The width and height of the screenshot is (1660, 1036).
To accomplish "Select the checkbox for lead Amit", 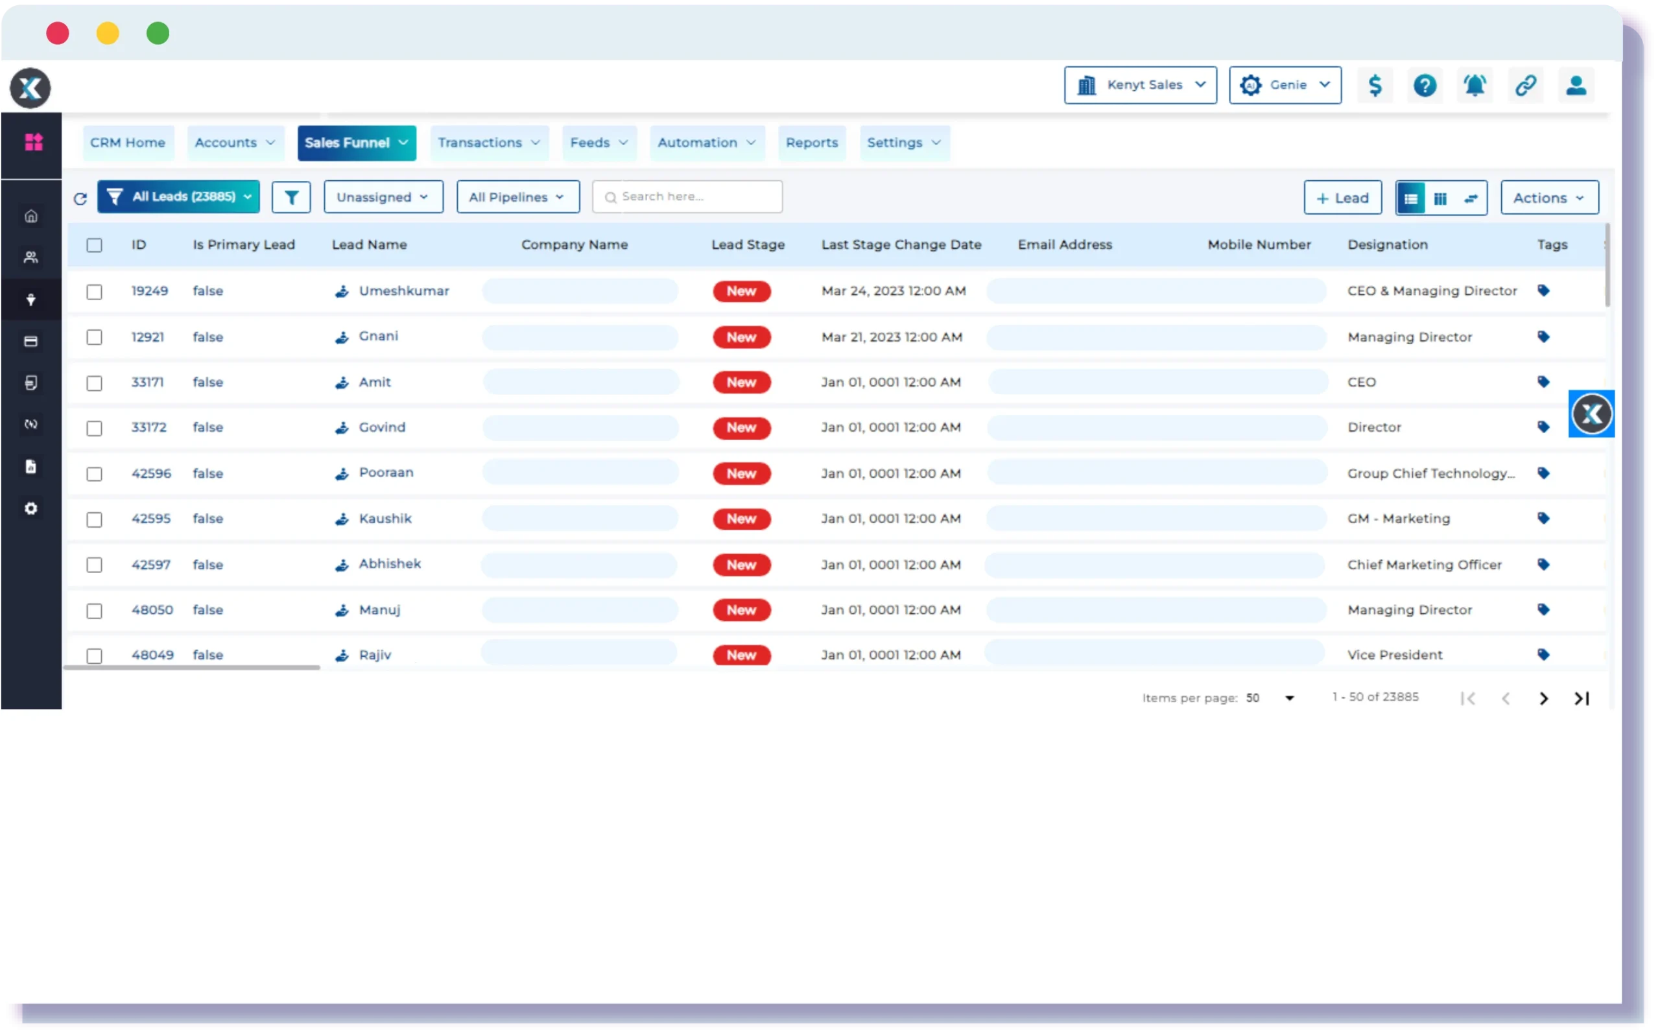I will (x=95, y=383).
